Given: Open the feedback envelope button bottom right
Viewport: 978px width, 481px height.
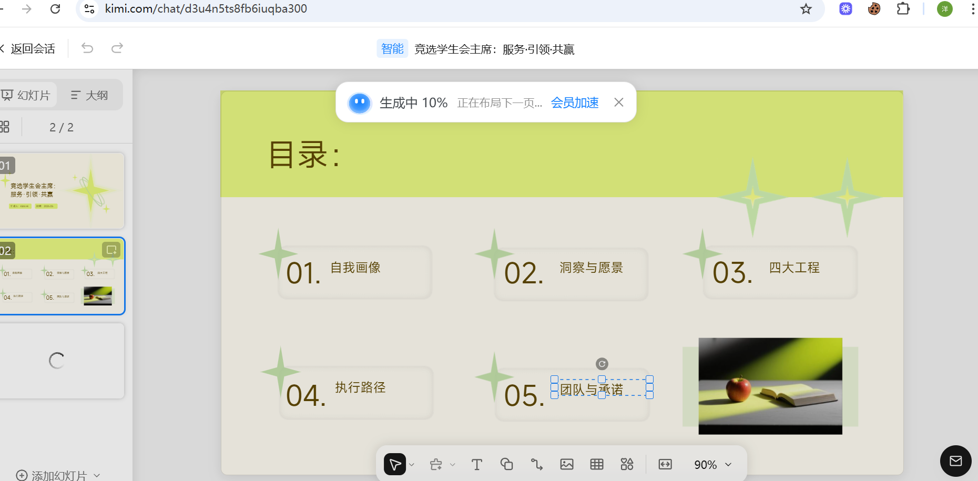Looking at the screenshot, I should point(955,461).
